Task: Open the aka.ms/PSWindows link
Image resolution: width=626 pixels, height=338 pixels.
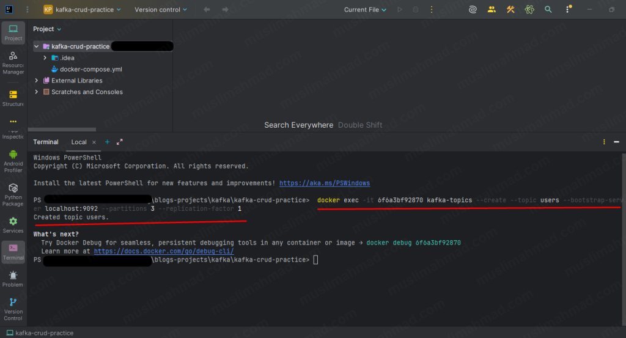Action: coord(325,183)
